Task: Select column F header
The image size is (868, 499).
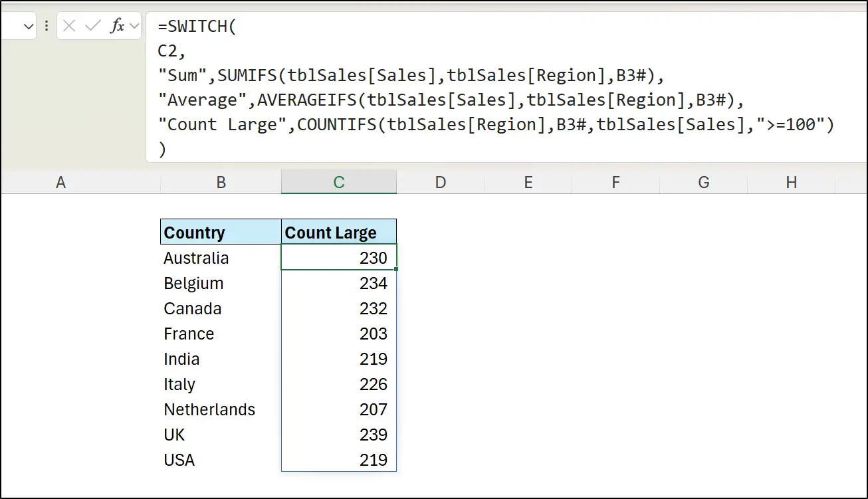Action: point(616,182)
